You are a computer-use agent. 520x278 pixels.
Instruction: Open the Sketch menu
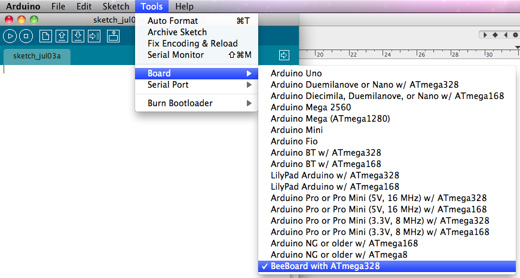116,7
